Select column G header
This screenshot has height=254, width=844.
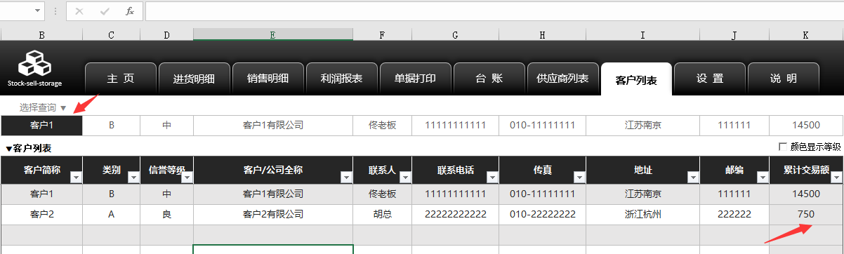click(x=455, y=34)
